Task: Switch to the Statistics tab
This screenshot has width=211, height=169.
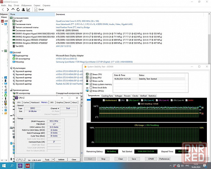Action: point(152,96)
